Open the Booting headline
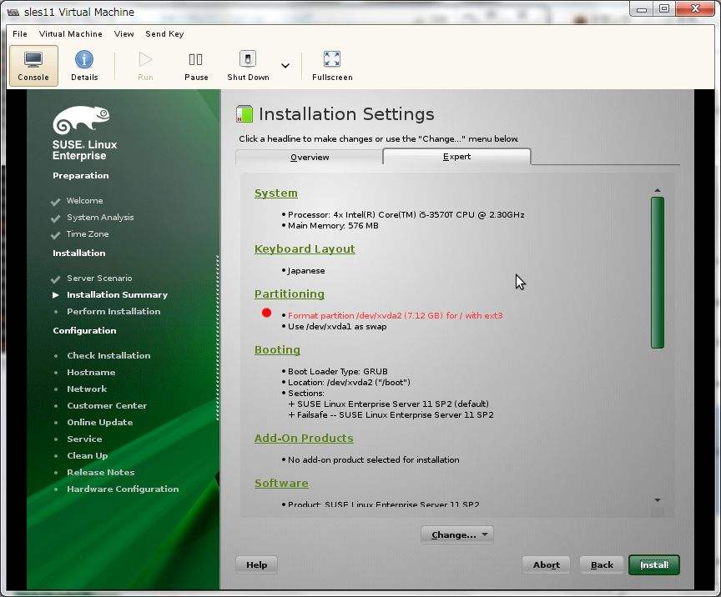The width and height of the screenshot is (721, 597). click(x=277, y=350)
